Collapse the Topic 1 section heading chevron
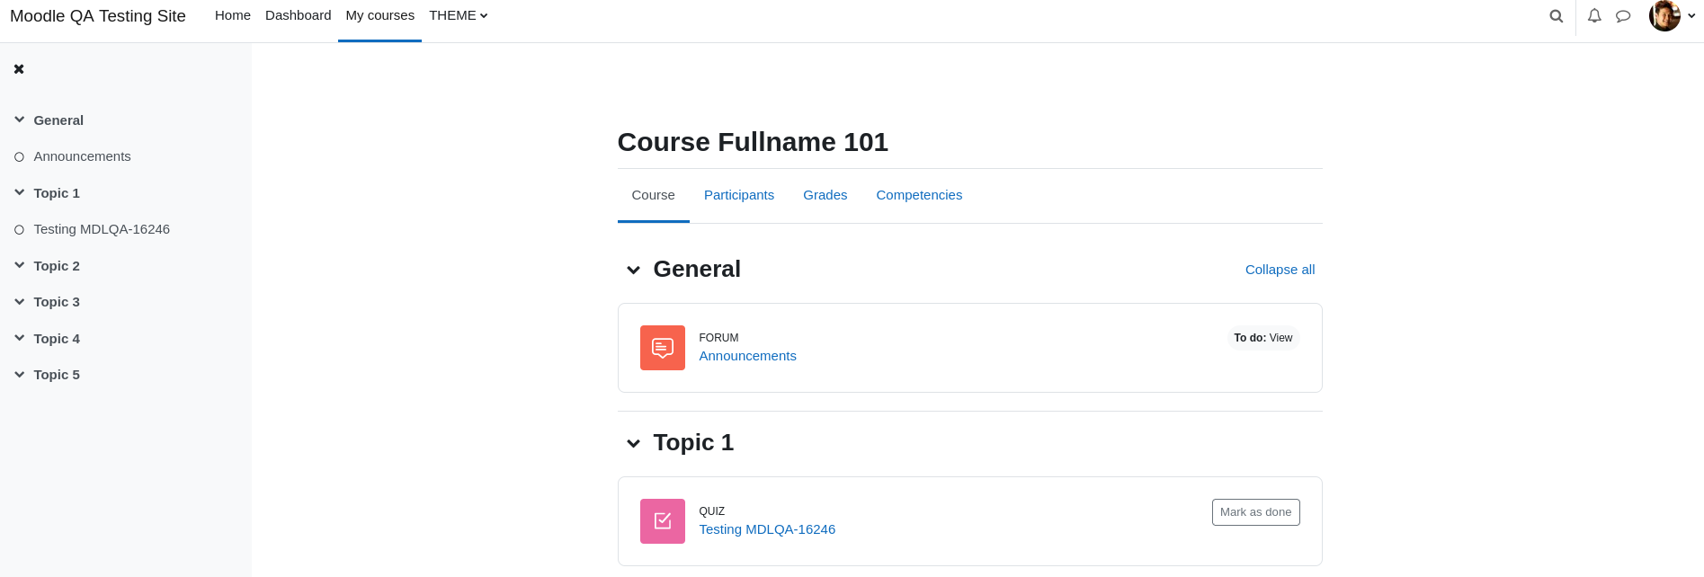This screenshot has width=1704, height=577. pos(633,443)
